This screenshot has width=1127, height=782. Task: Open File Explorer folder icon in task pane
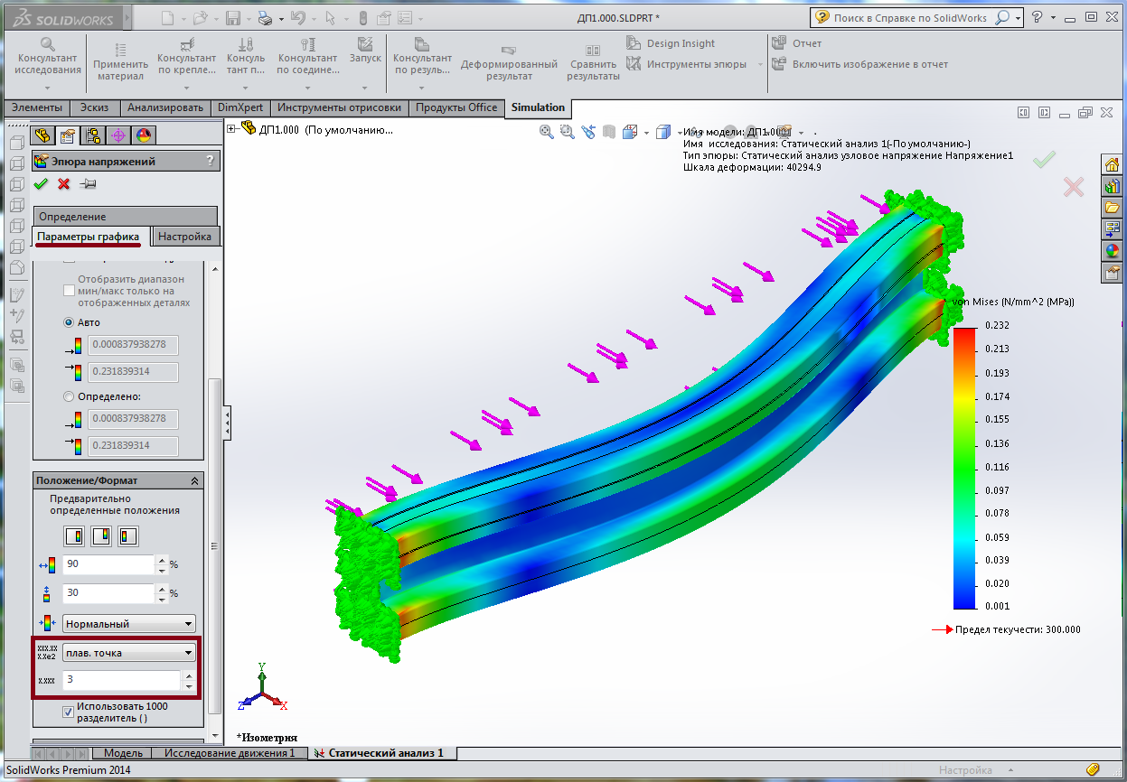(1112, 208)
